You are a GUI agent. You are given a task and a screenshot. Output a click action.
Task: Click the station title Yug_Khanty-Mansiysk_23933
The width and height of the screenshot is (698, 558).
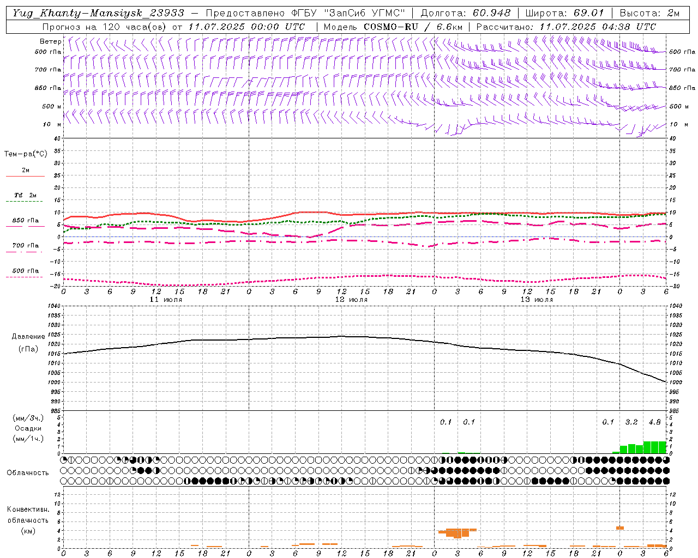98,13
